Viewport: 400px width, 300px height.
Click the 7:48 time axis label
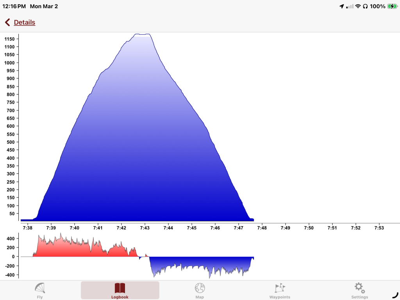[262, 228]
